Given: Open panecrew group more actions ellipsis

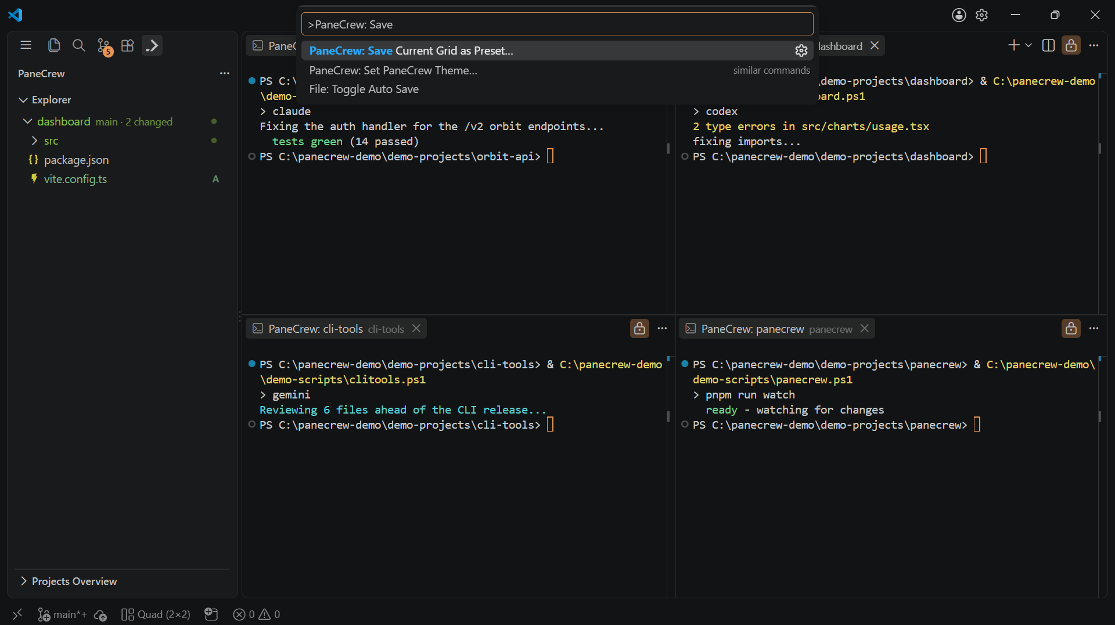Looking at the screenshot, I should click(x=1094, y=329).
